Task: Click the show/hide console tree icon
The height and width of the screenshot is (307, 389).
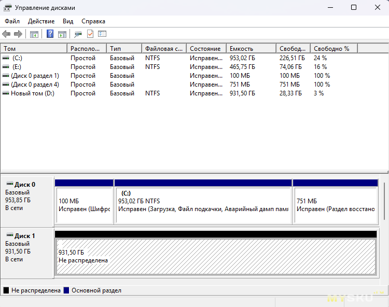Action: 34,34
